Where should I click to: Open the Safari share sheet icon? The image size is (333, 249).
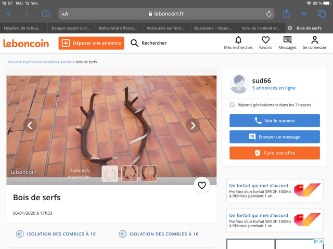287,13
